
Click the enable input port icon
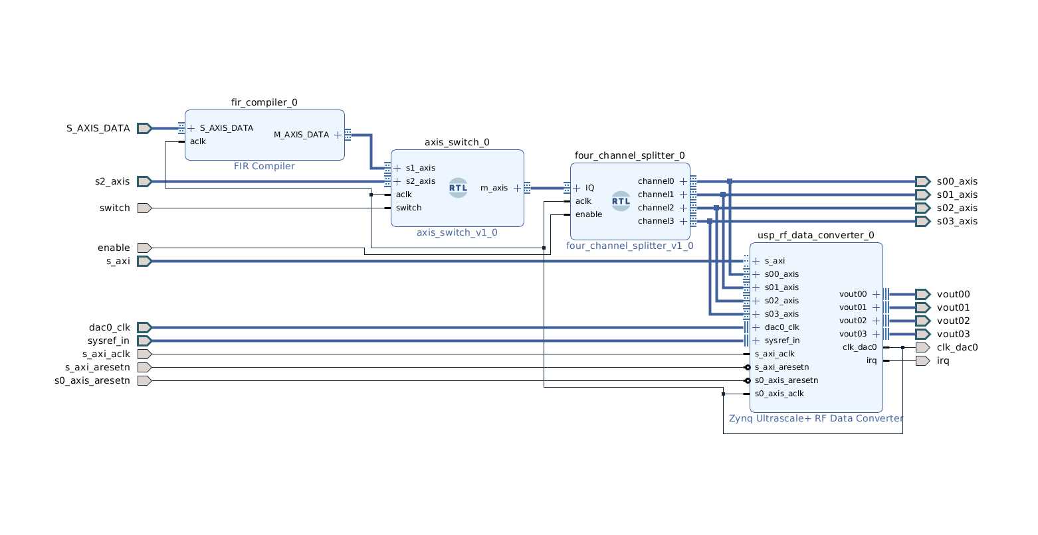144,248
